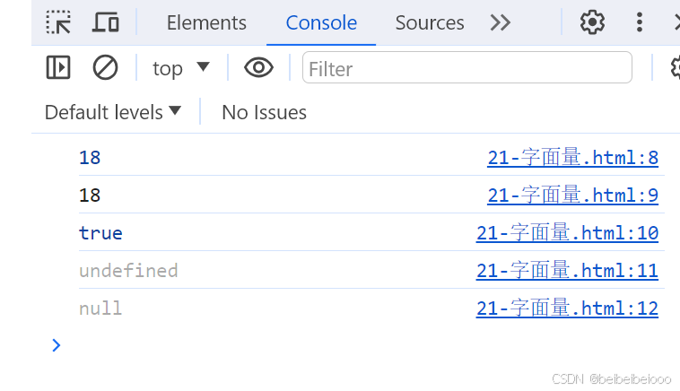Open the Default levels dropdown

click(113, 112)
